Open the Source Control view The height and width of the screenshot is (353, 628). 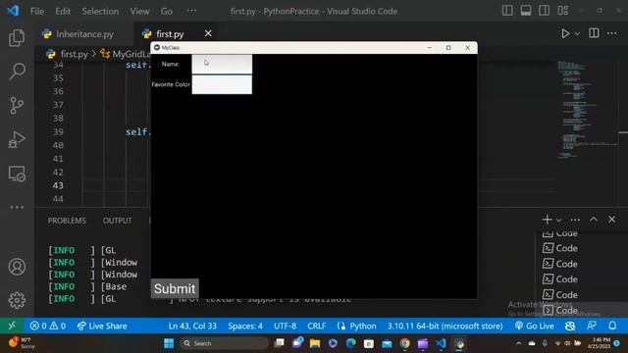[x=17, y=106]
